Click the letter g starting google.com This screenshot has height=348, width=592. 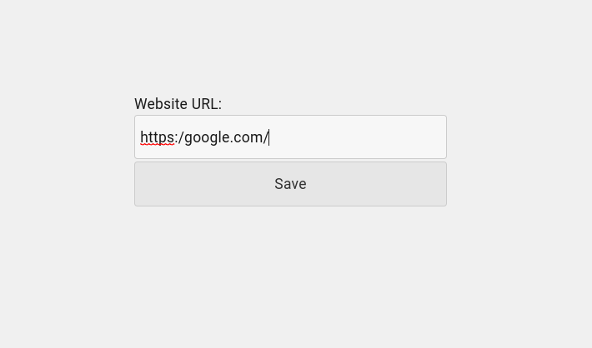tap(188, 139)
